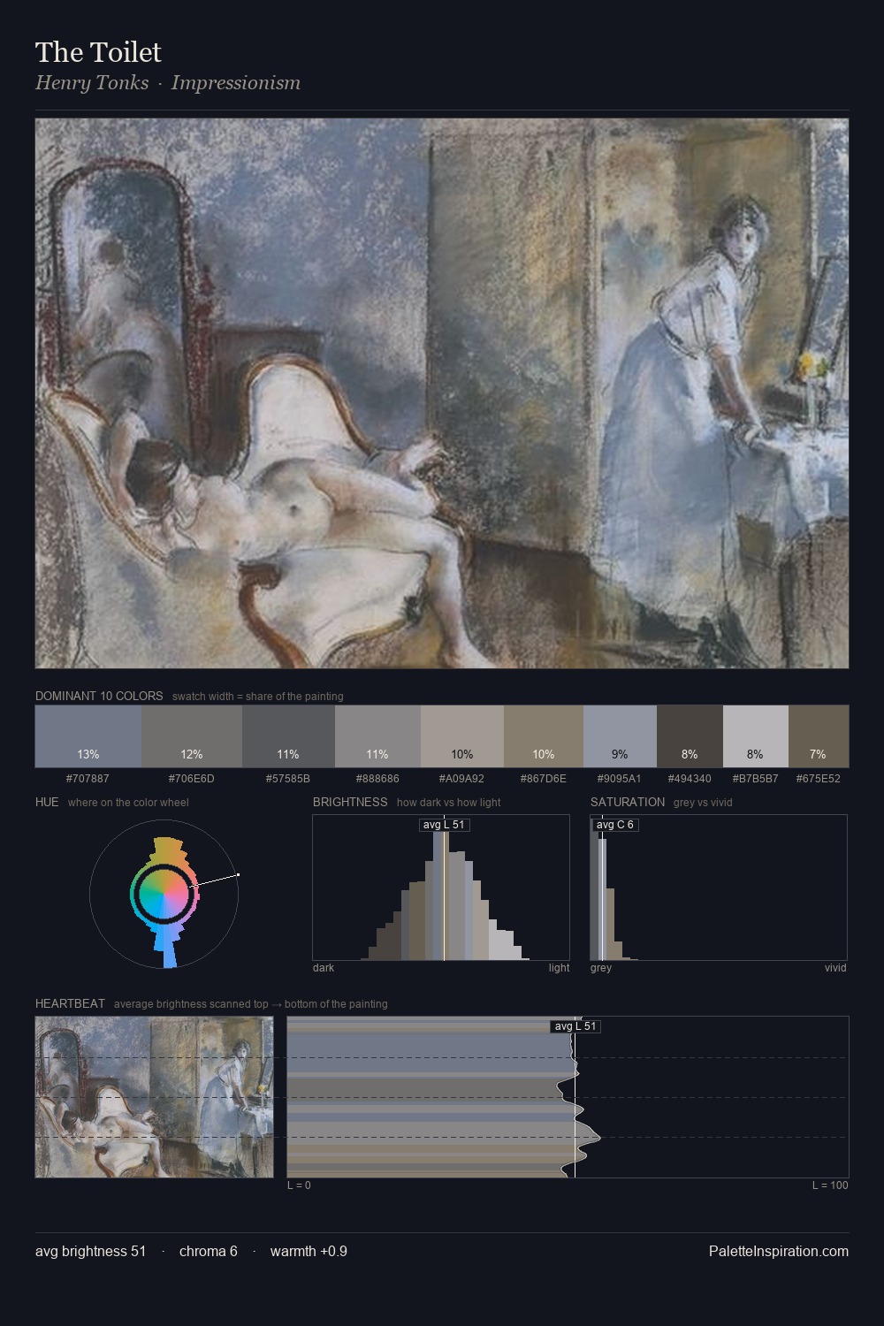Click the hue color wheel
This screenshot has width=884, height=1326.
164,894
